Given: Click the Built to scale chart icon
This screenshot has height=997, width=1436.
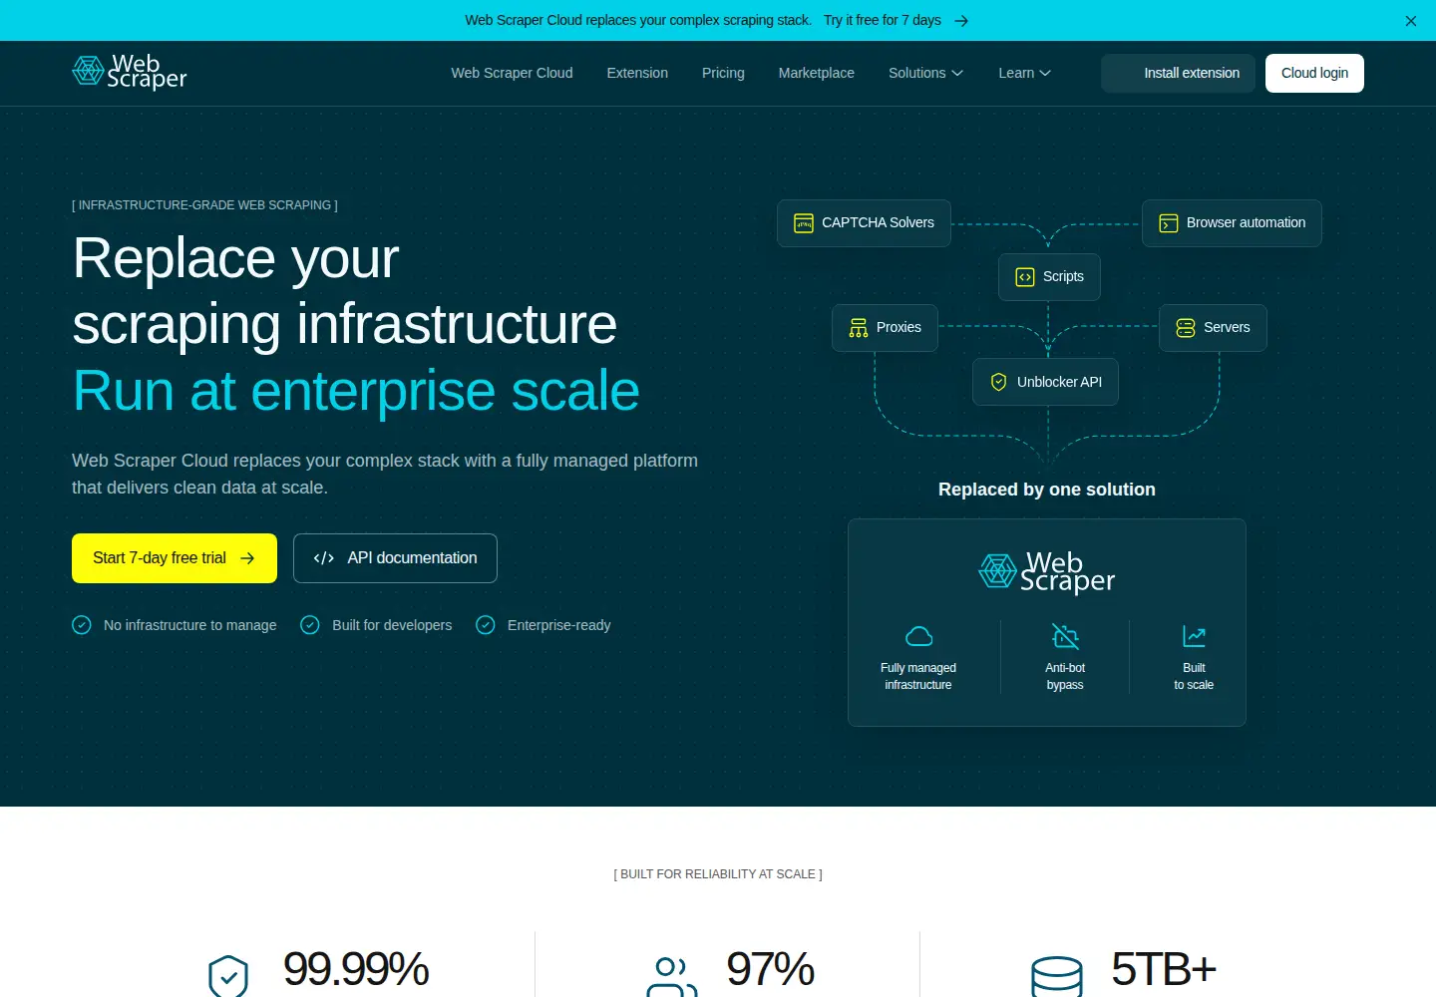Looking at the screenshot, I should [1194, 636].
